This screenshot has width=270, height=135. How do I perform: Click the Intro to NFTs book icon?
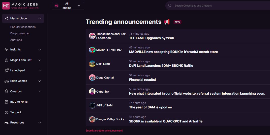[7, 102]
